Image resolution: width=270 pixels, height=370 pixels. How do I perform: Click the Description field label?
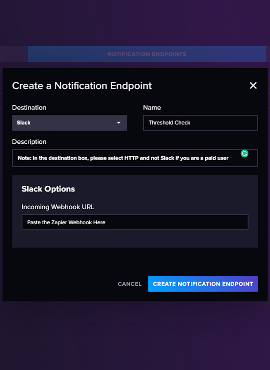29,142
